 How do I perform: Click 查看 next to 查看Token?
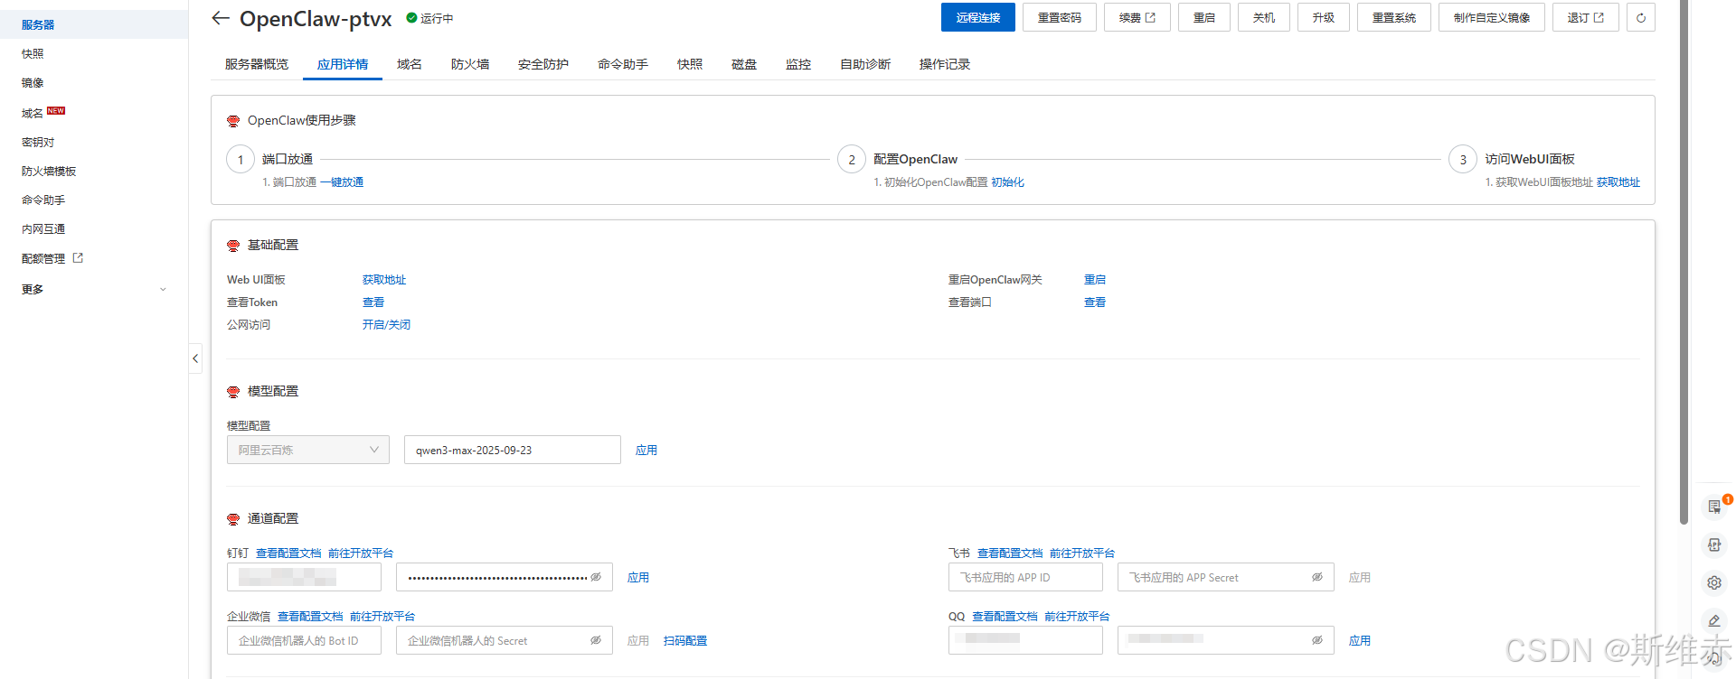pyautogui.click(x=373, y=302)
